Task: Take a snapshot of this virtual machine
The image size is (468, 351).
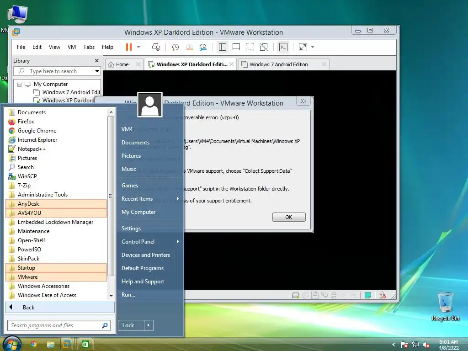Action: click(175, 47)
